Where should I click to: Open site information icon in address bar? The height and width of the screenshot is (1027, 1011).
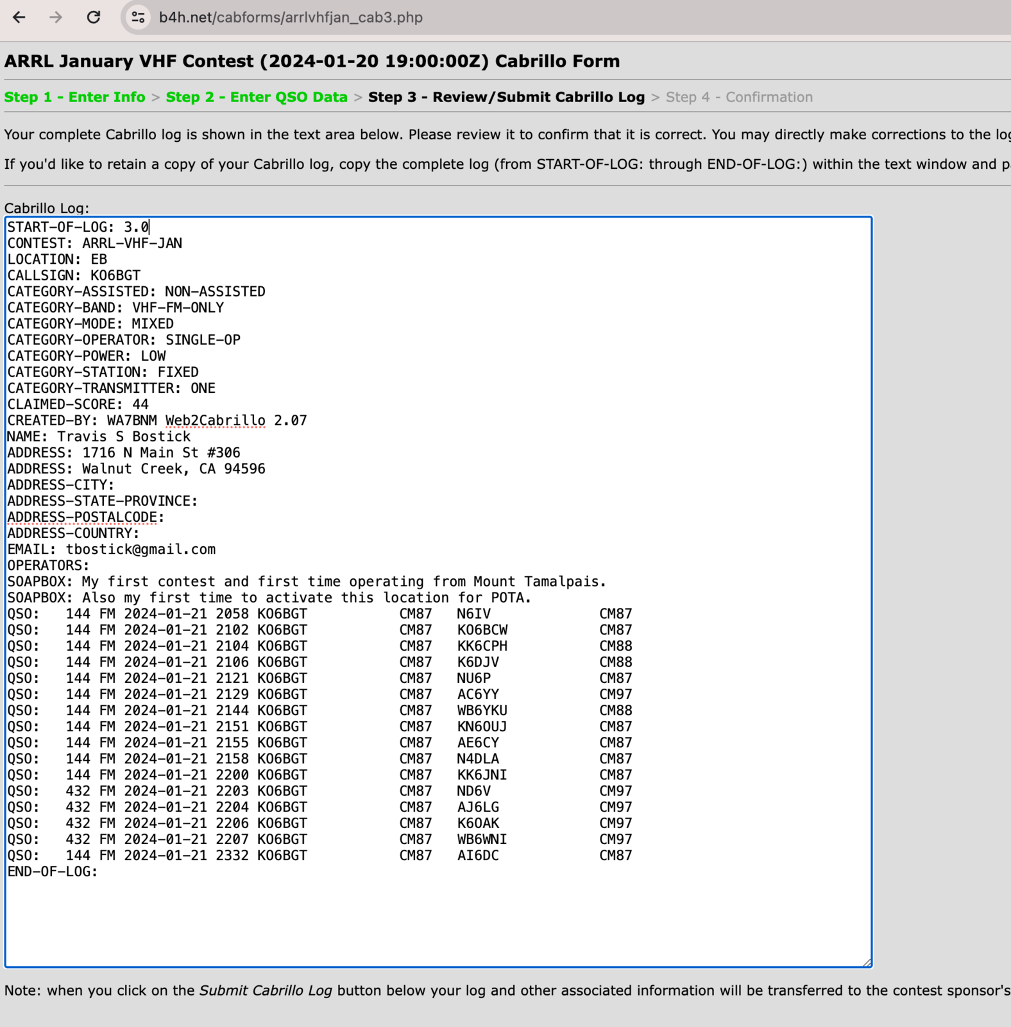(x=138, y=17)
